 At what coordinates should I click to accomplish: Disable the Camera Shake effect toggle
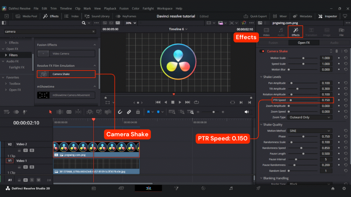[x=263, y=51]
